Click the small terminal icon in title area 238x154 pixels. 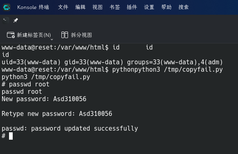(5, 20)
